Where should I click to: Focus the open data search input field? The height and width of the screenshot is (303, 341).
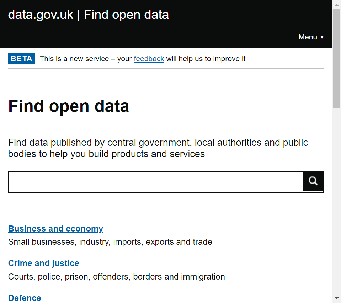[156, 182]
